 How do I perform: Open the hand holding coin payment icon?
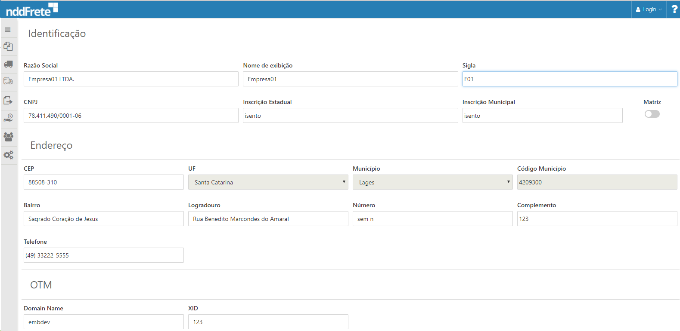tap(8, 118)
